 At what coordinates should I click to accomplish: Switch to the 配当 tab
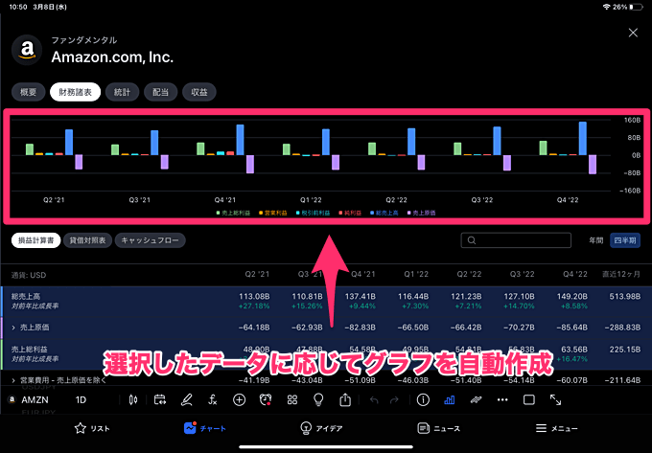(160, 92)
